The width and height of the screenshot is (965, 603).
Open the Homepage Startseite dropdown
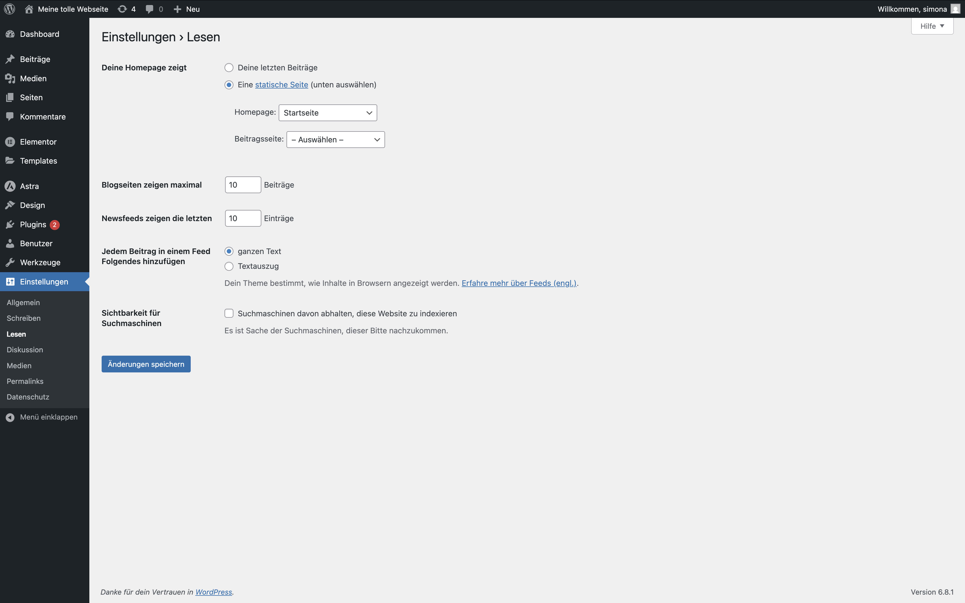click(327, 113)
